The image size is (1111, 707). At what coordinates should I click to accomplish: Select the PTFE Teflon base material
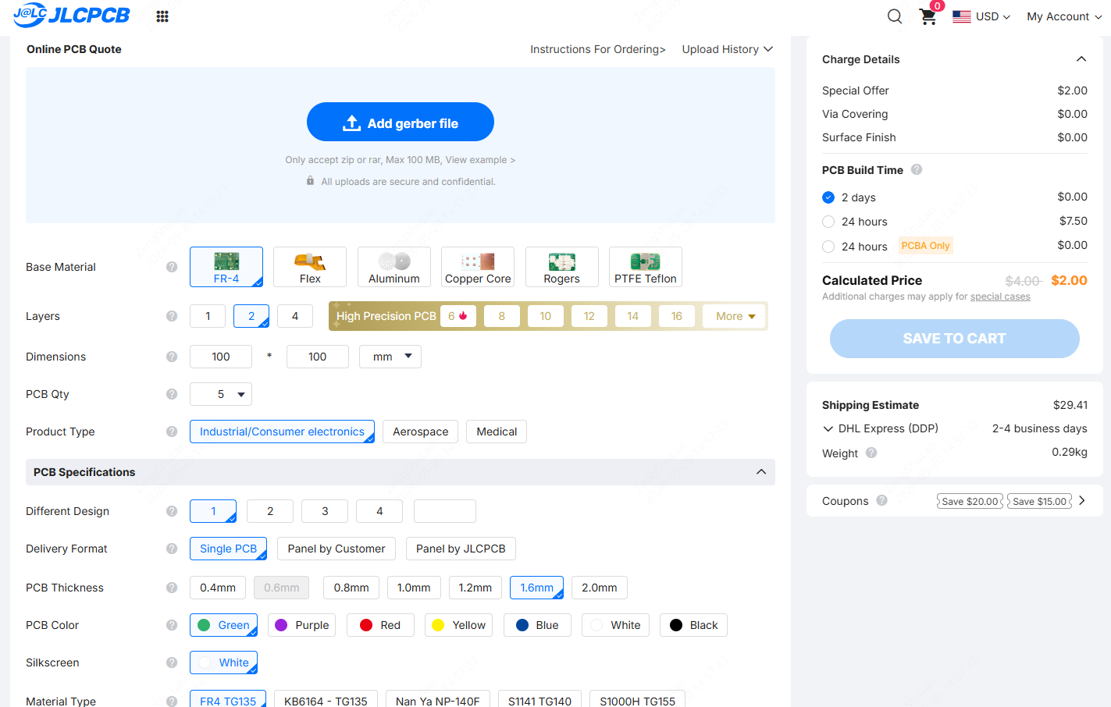(x=646, y=267)
